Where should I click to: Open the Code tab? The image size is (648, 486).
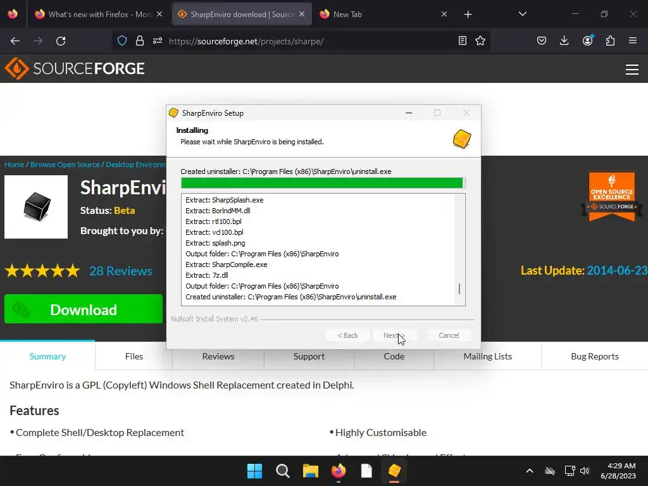(x=394, y=356)
